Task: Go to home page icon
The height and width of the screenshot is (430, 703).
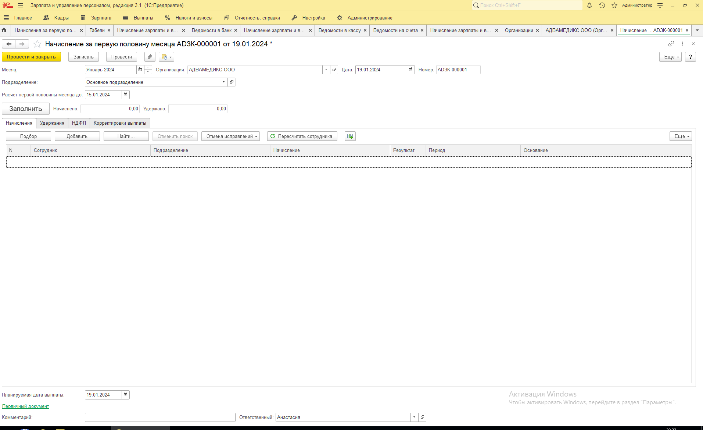Action: (4, 30)
